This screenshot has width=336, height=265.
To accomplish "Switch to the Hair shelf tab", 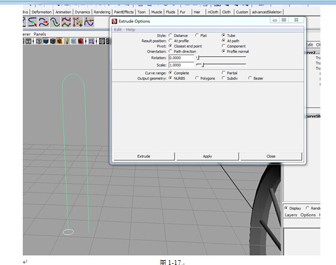I will coord(197,12).
